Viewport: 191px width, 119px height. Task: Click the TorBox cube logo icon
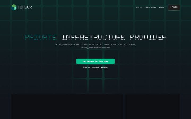[x=14, y=7]
